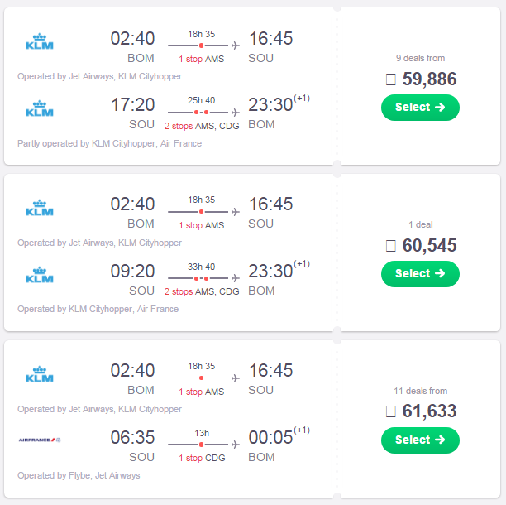Open the '11 deals from' label
506x505 pixels.
click(420, 391)
